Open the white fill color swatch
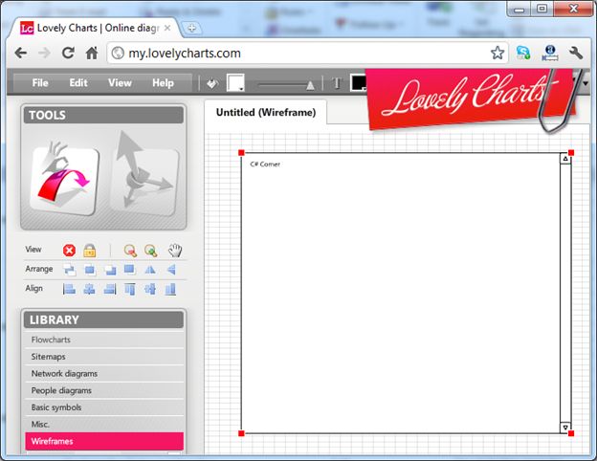The height and width of the screenshot is (461, 597). coord(235,82)
